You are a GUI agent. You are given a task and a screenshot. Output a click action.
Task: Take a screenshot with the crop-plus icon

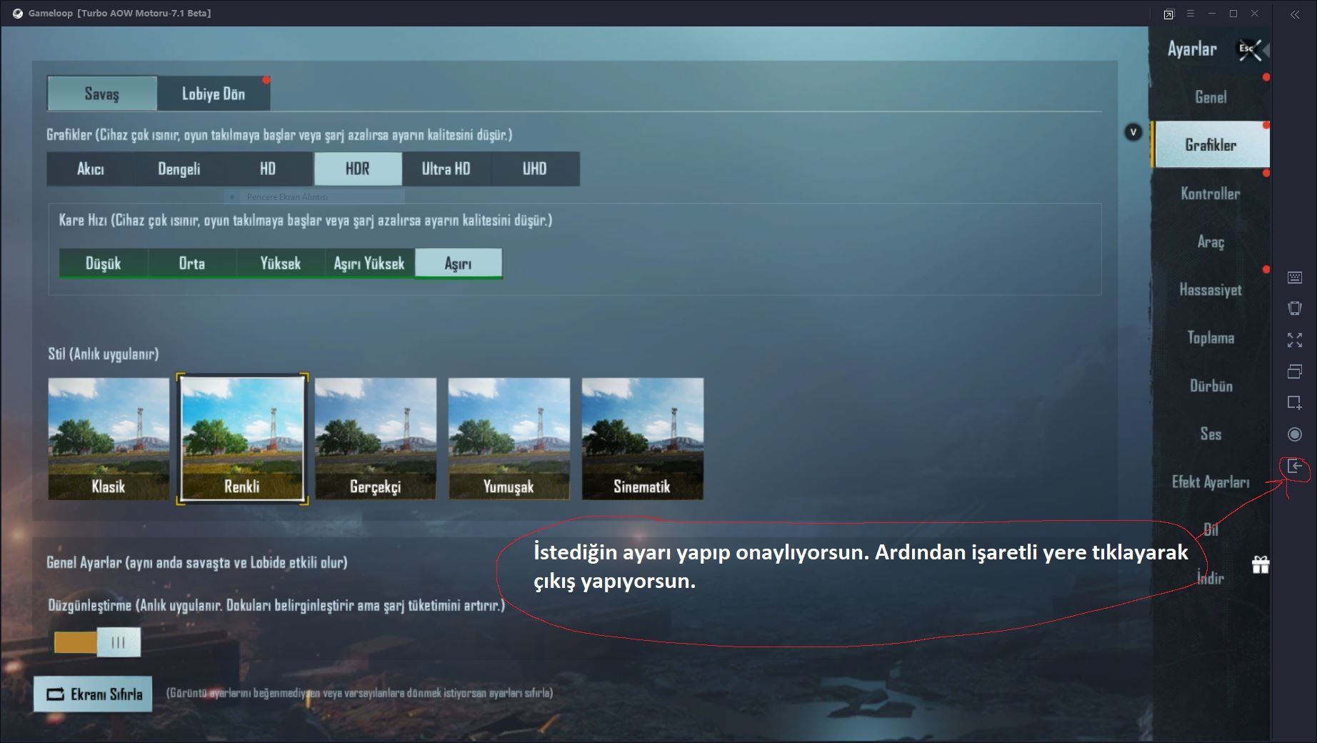(1295, 402)
